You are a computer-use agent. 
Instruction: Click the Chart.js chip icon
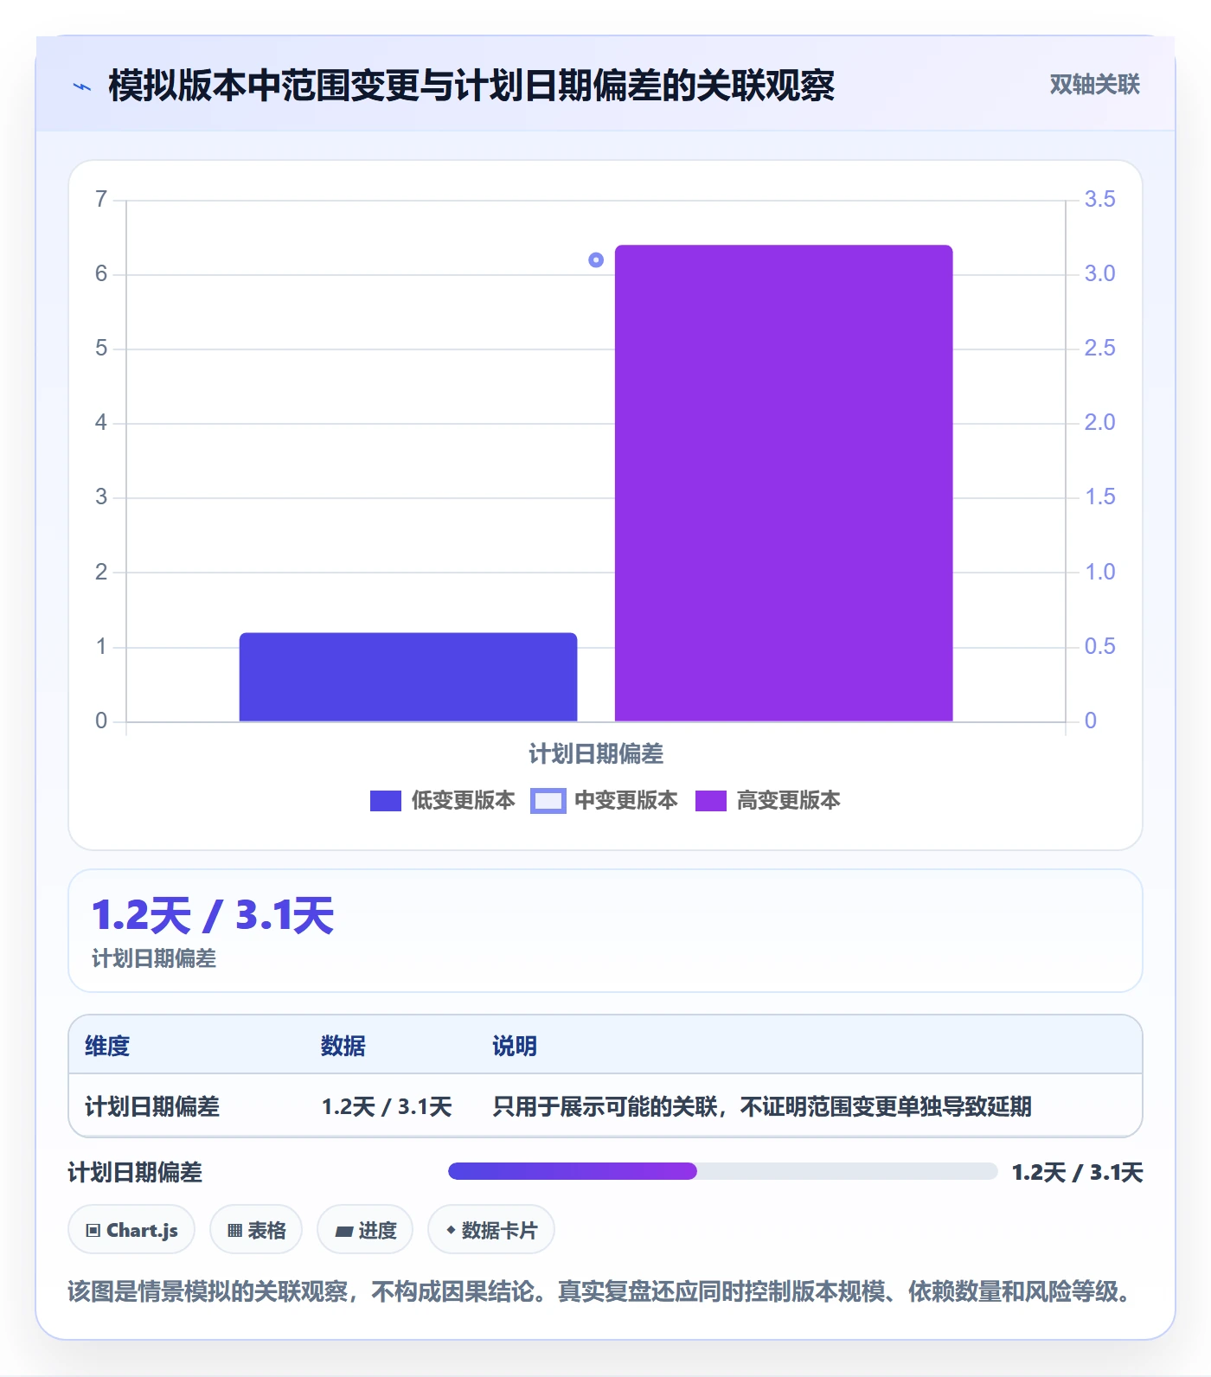tap(93, 1230)
